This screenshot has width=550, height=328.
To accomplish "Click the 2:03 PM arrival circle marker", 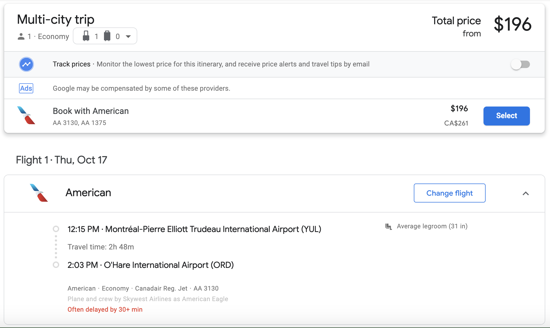I will point(56,264).
